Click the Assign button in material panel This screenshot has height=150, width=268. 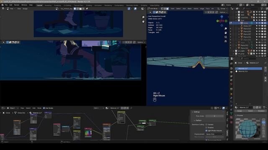tap(240, 111)
